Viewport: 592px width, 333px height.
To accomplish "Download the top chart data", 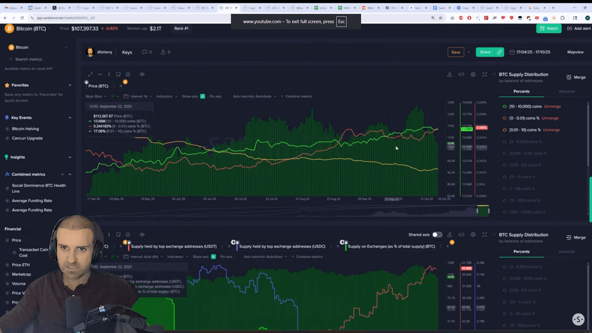I will coord(449,74).
